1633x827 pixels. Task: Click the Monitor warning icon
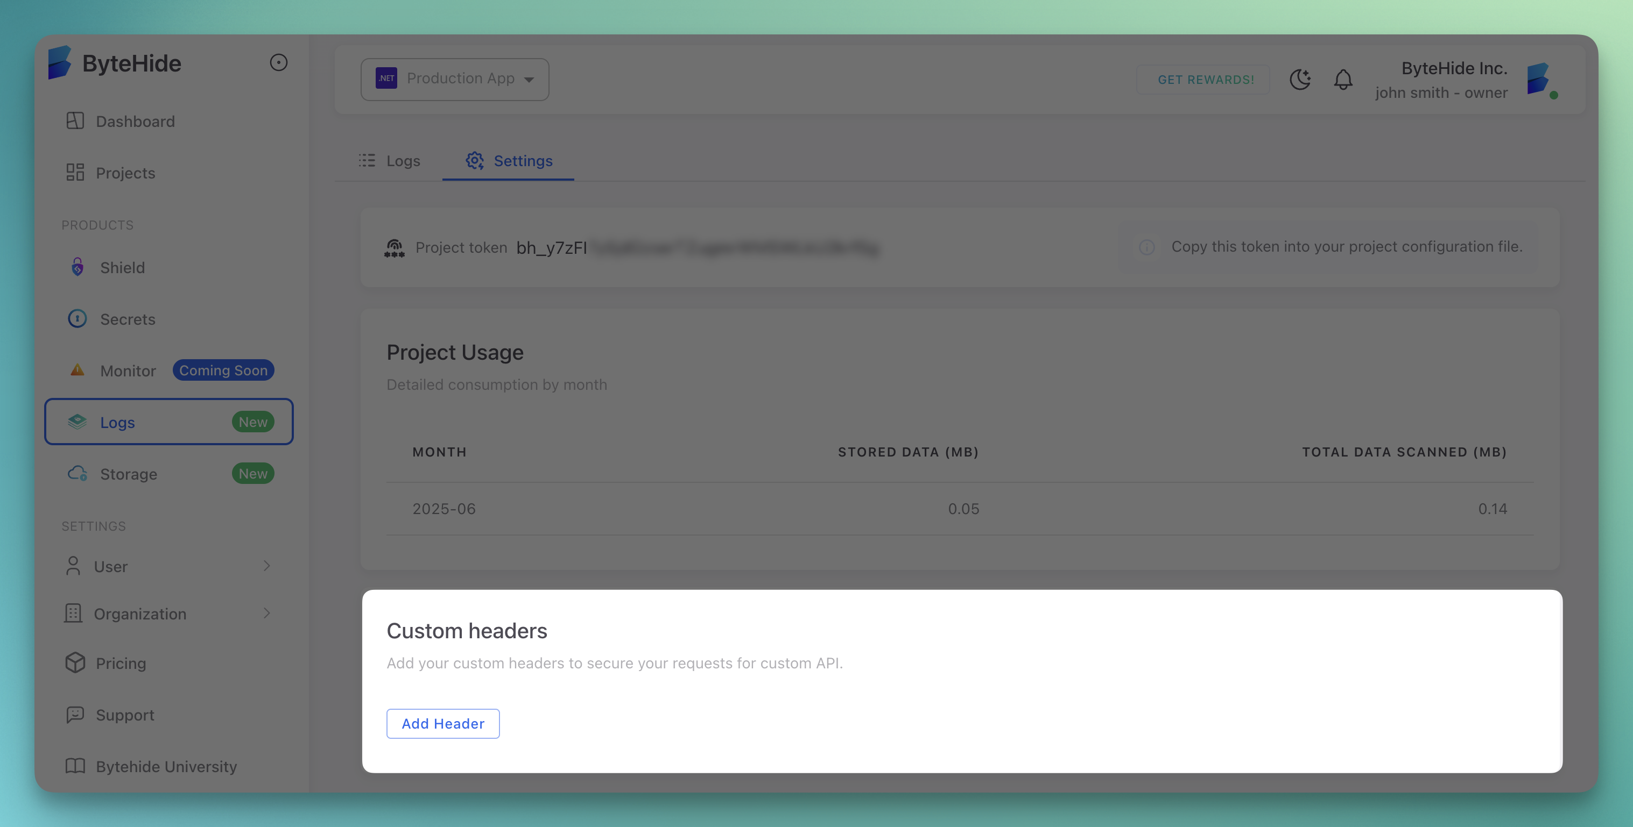pyautogui.click(x=78, y=370)
